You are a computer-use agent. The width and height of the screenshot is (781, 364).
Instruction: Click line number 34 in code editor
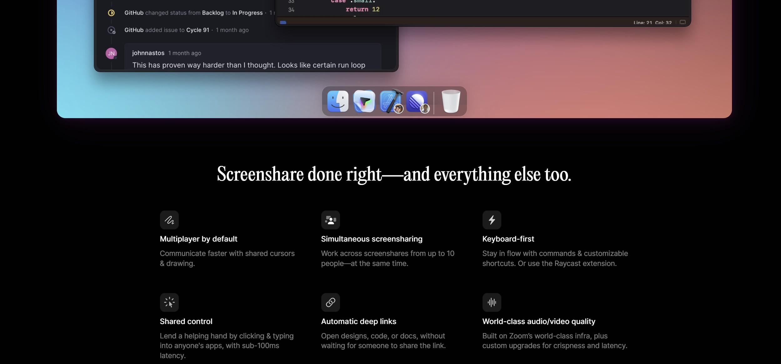(x=291, y=10)
